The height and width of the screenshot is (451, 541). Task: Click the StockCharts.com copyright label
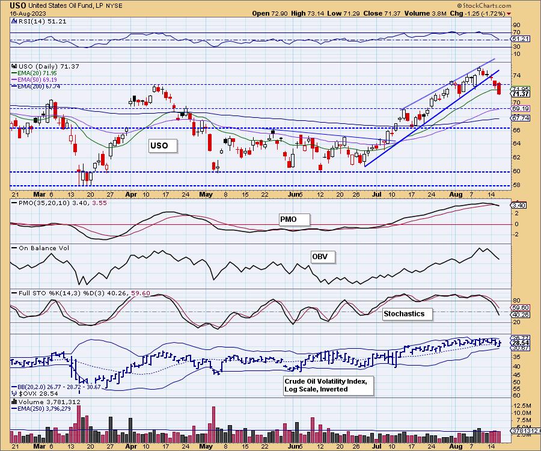pyautogui.click(x=484, y=5)
